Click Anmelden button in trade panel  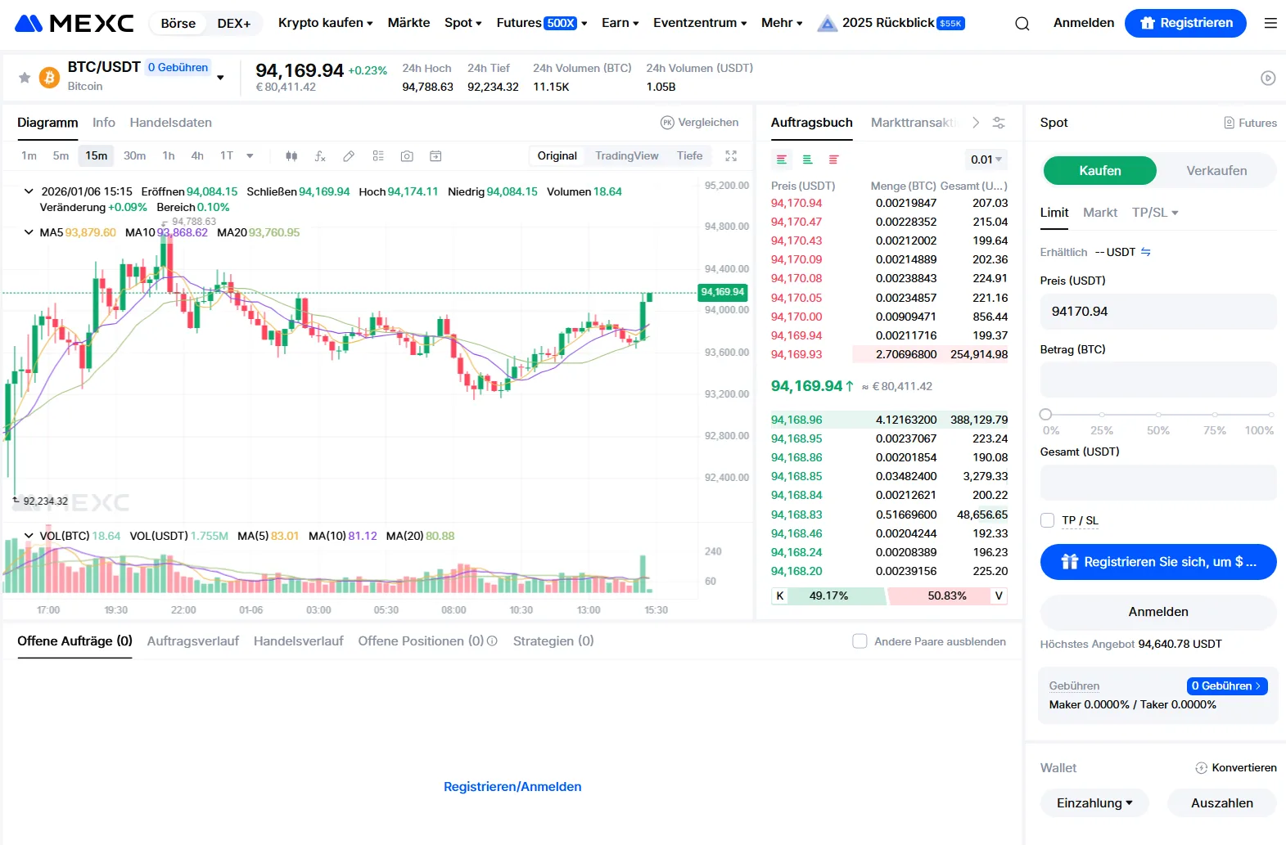tap(1158, 612)
